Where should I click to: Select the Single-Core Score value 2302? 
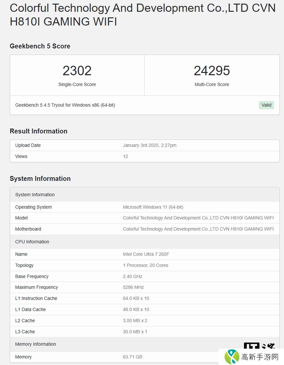click(77, 71)
